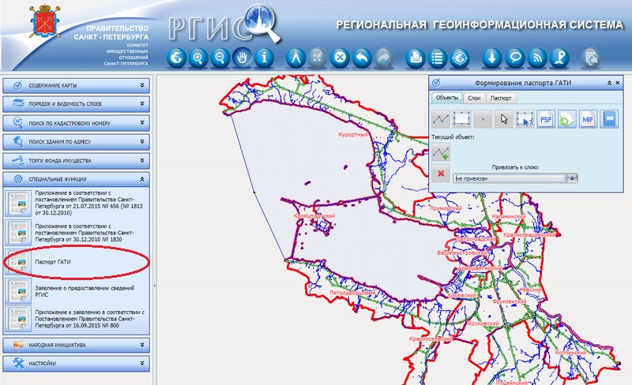632x385 pixels.
Task: Click the greyed-out dots tool in toolbar
Action: coord(318,58)
